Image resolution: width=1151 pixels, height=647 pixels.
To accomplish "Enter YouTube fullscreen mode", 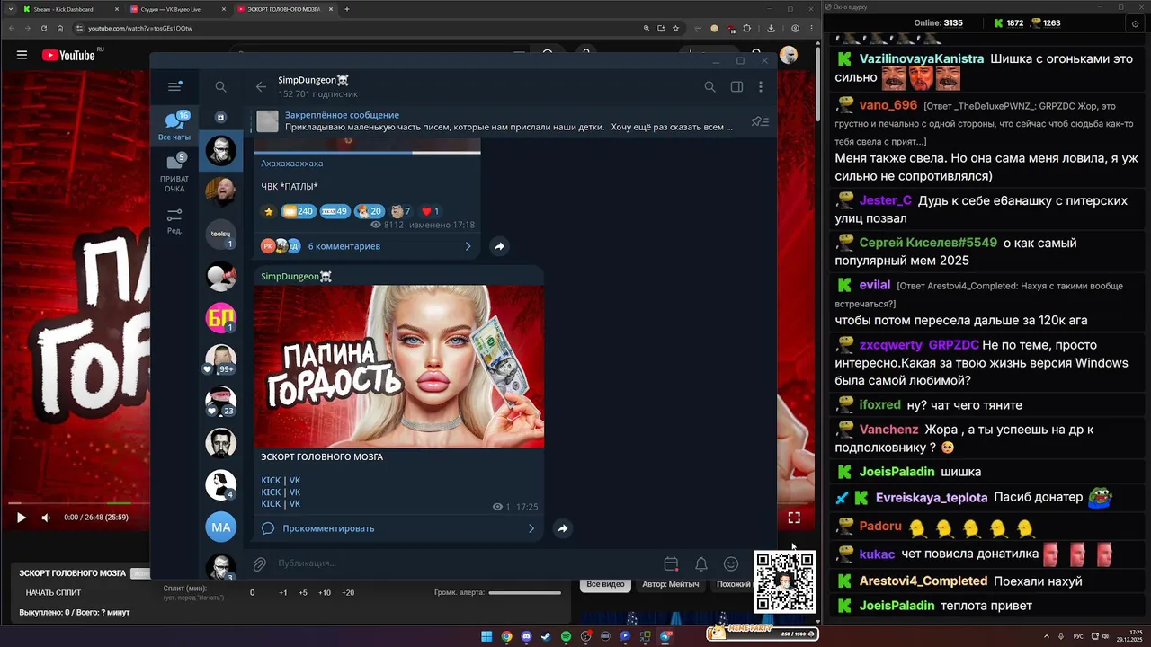I will [794, 518].
